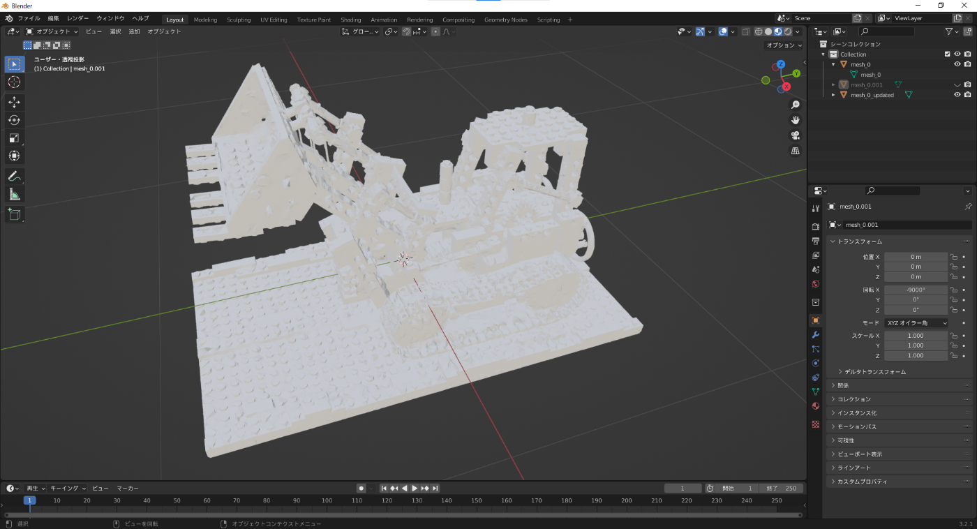Select the Measure tool
The image size is (977, 529).
click(x=14, y=194)
